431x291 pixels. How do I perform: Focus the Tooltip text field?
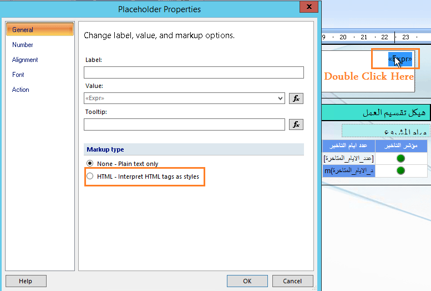click(185, 124)
